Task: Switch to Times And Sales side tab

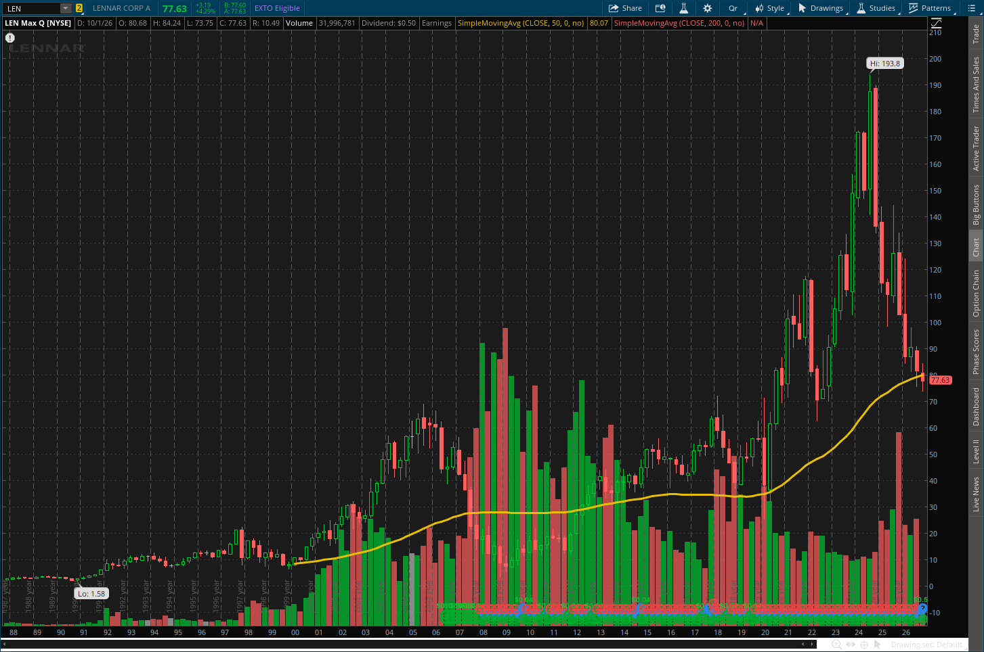Action: tap(976, 85)
